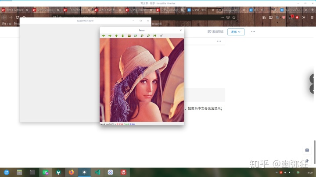Pan the lena image left

pos(104,36)
